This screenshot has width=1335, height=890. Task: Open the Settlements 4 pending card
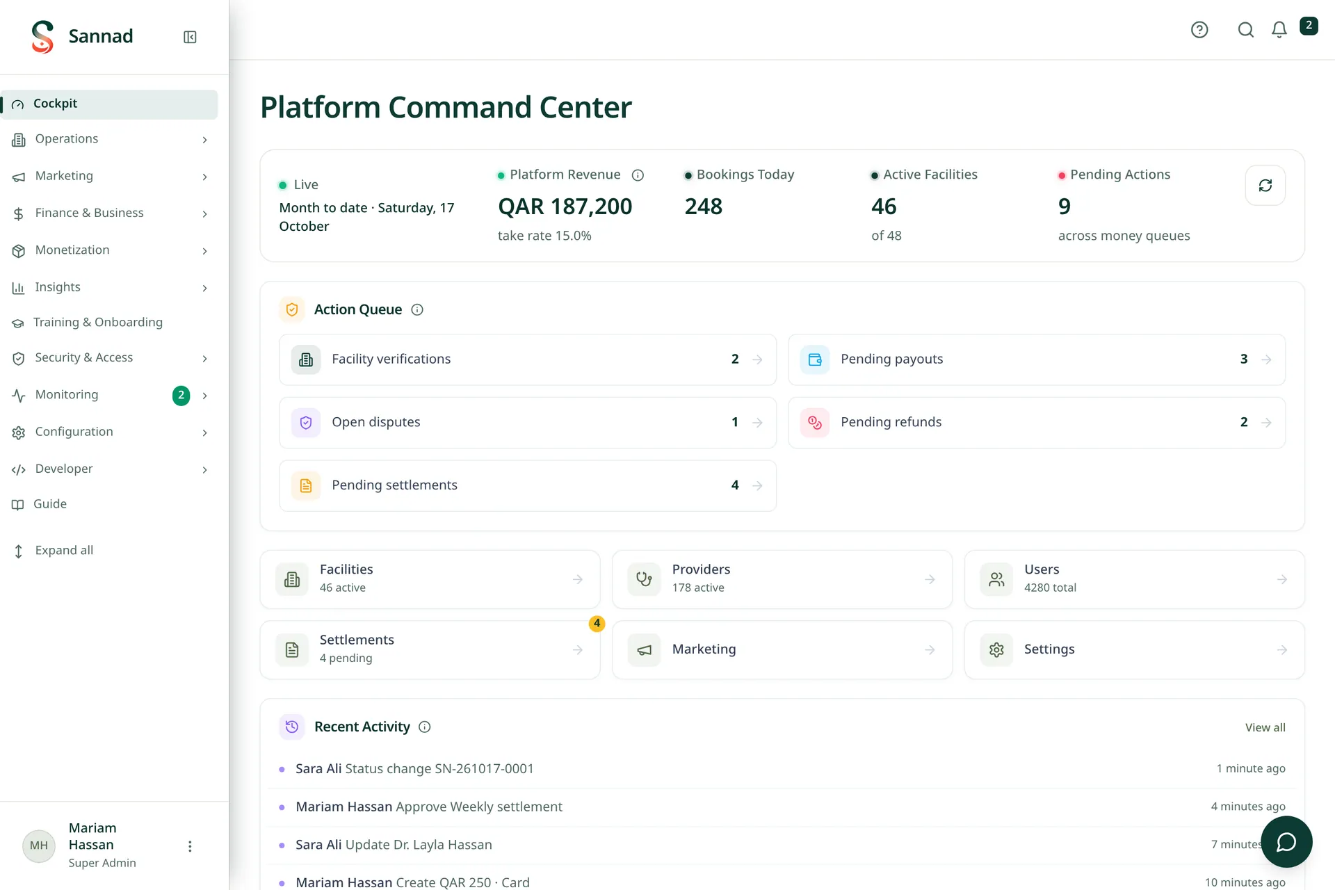click(x=430, y=649)
